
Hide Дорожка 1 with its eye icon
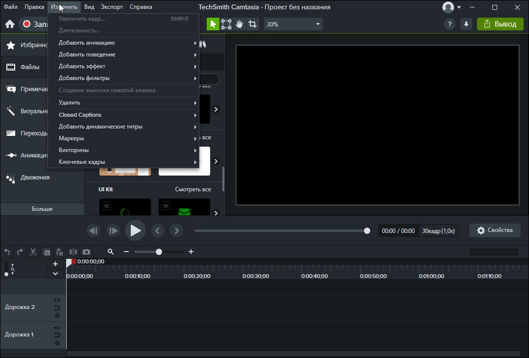pyautogui.click(x=57, y=328)
